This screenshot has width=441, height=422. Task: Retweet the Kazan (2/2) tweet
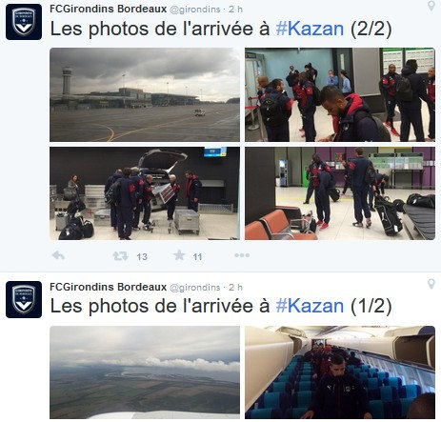pos(120,256)
